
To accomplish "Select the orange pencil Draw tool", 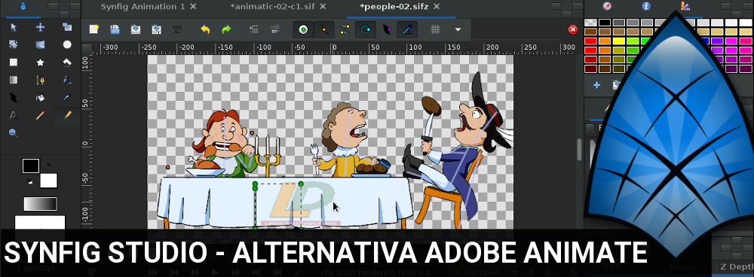I will pos(41,115).
